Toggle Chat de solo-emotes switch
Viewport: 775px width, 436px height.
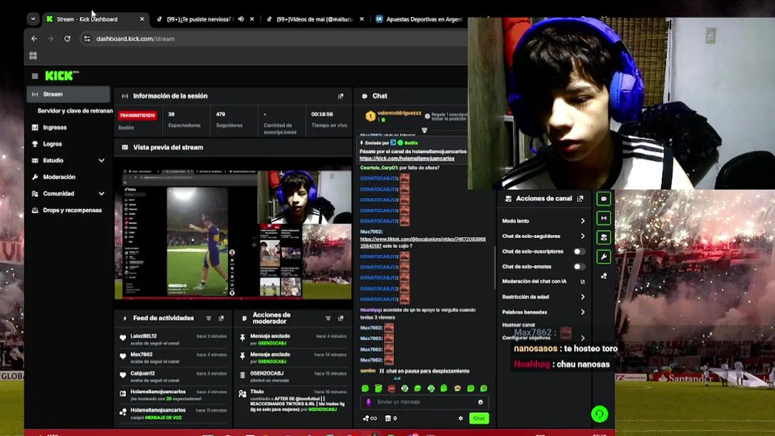point(579,266)
